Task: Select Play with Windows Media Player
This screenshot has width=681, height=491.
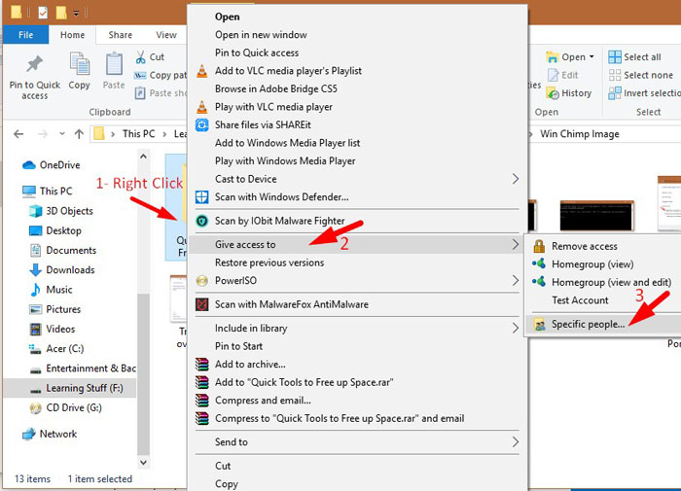Action: point(285,160)
